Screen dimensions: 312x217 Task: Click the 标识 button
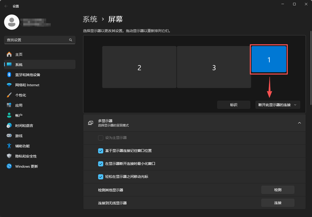(x=234, y=105)
